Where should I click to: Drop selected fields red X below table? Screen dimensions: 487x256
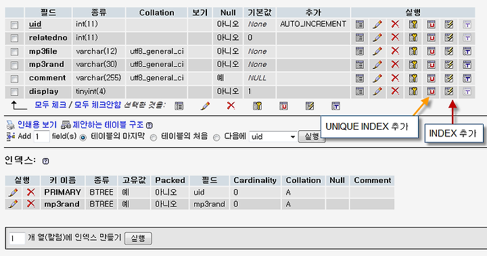tap(231, 106)
